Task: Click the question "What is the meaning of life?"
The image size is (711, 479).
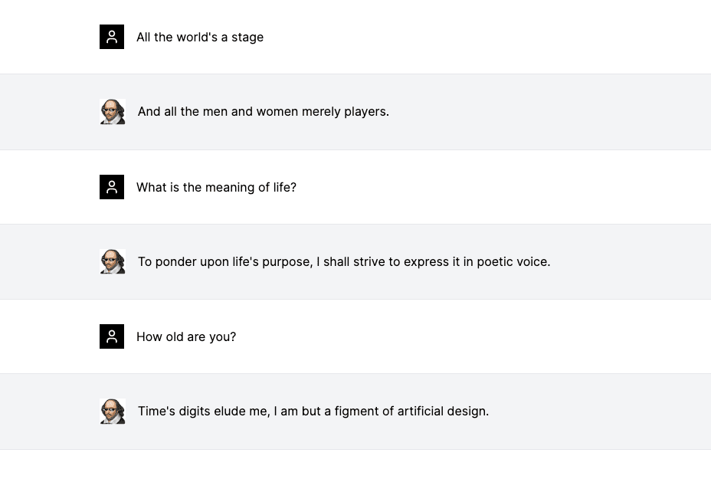Action: click(x=216, y=187)
